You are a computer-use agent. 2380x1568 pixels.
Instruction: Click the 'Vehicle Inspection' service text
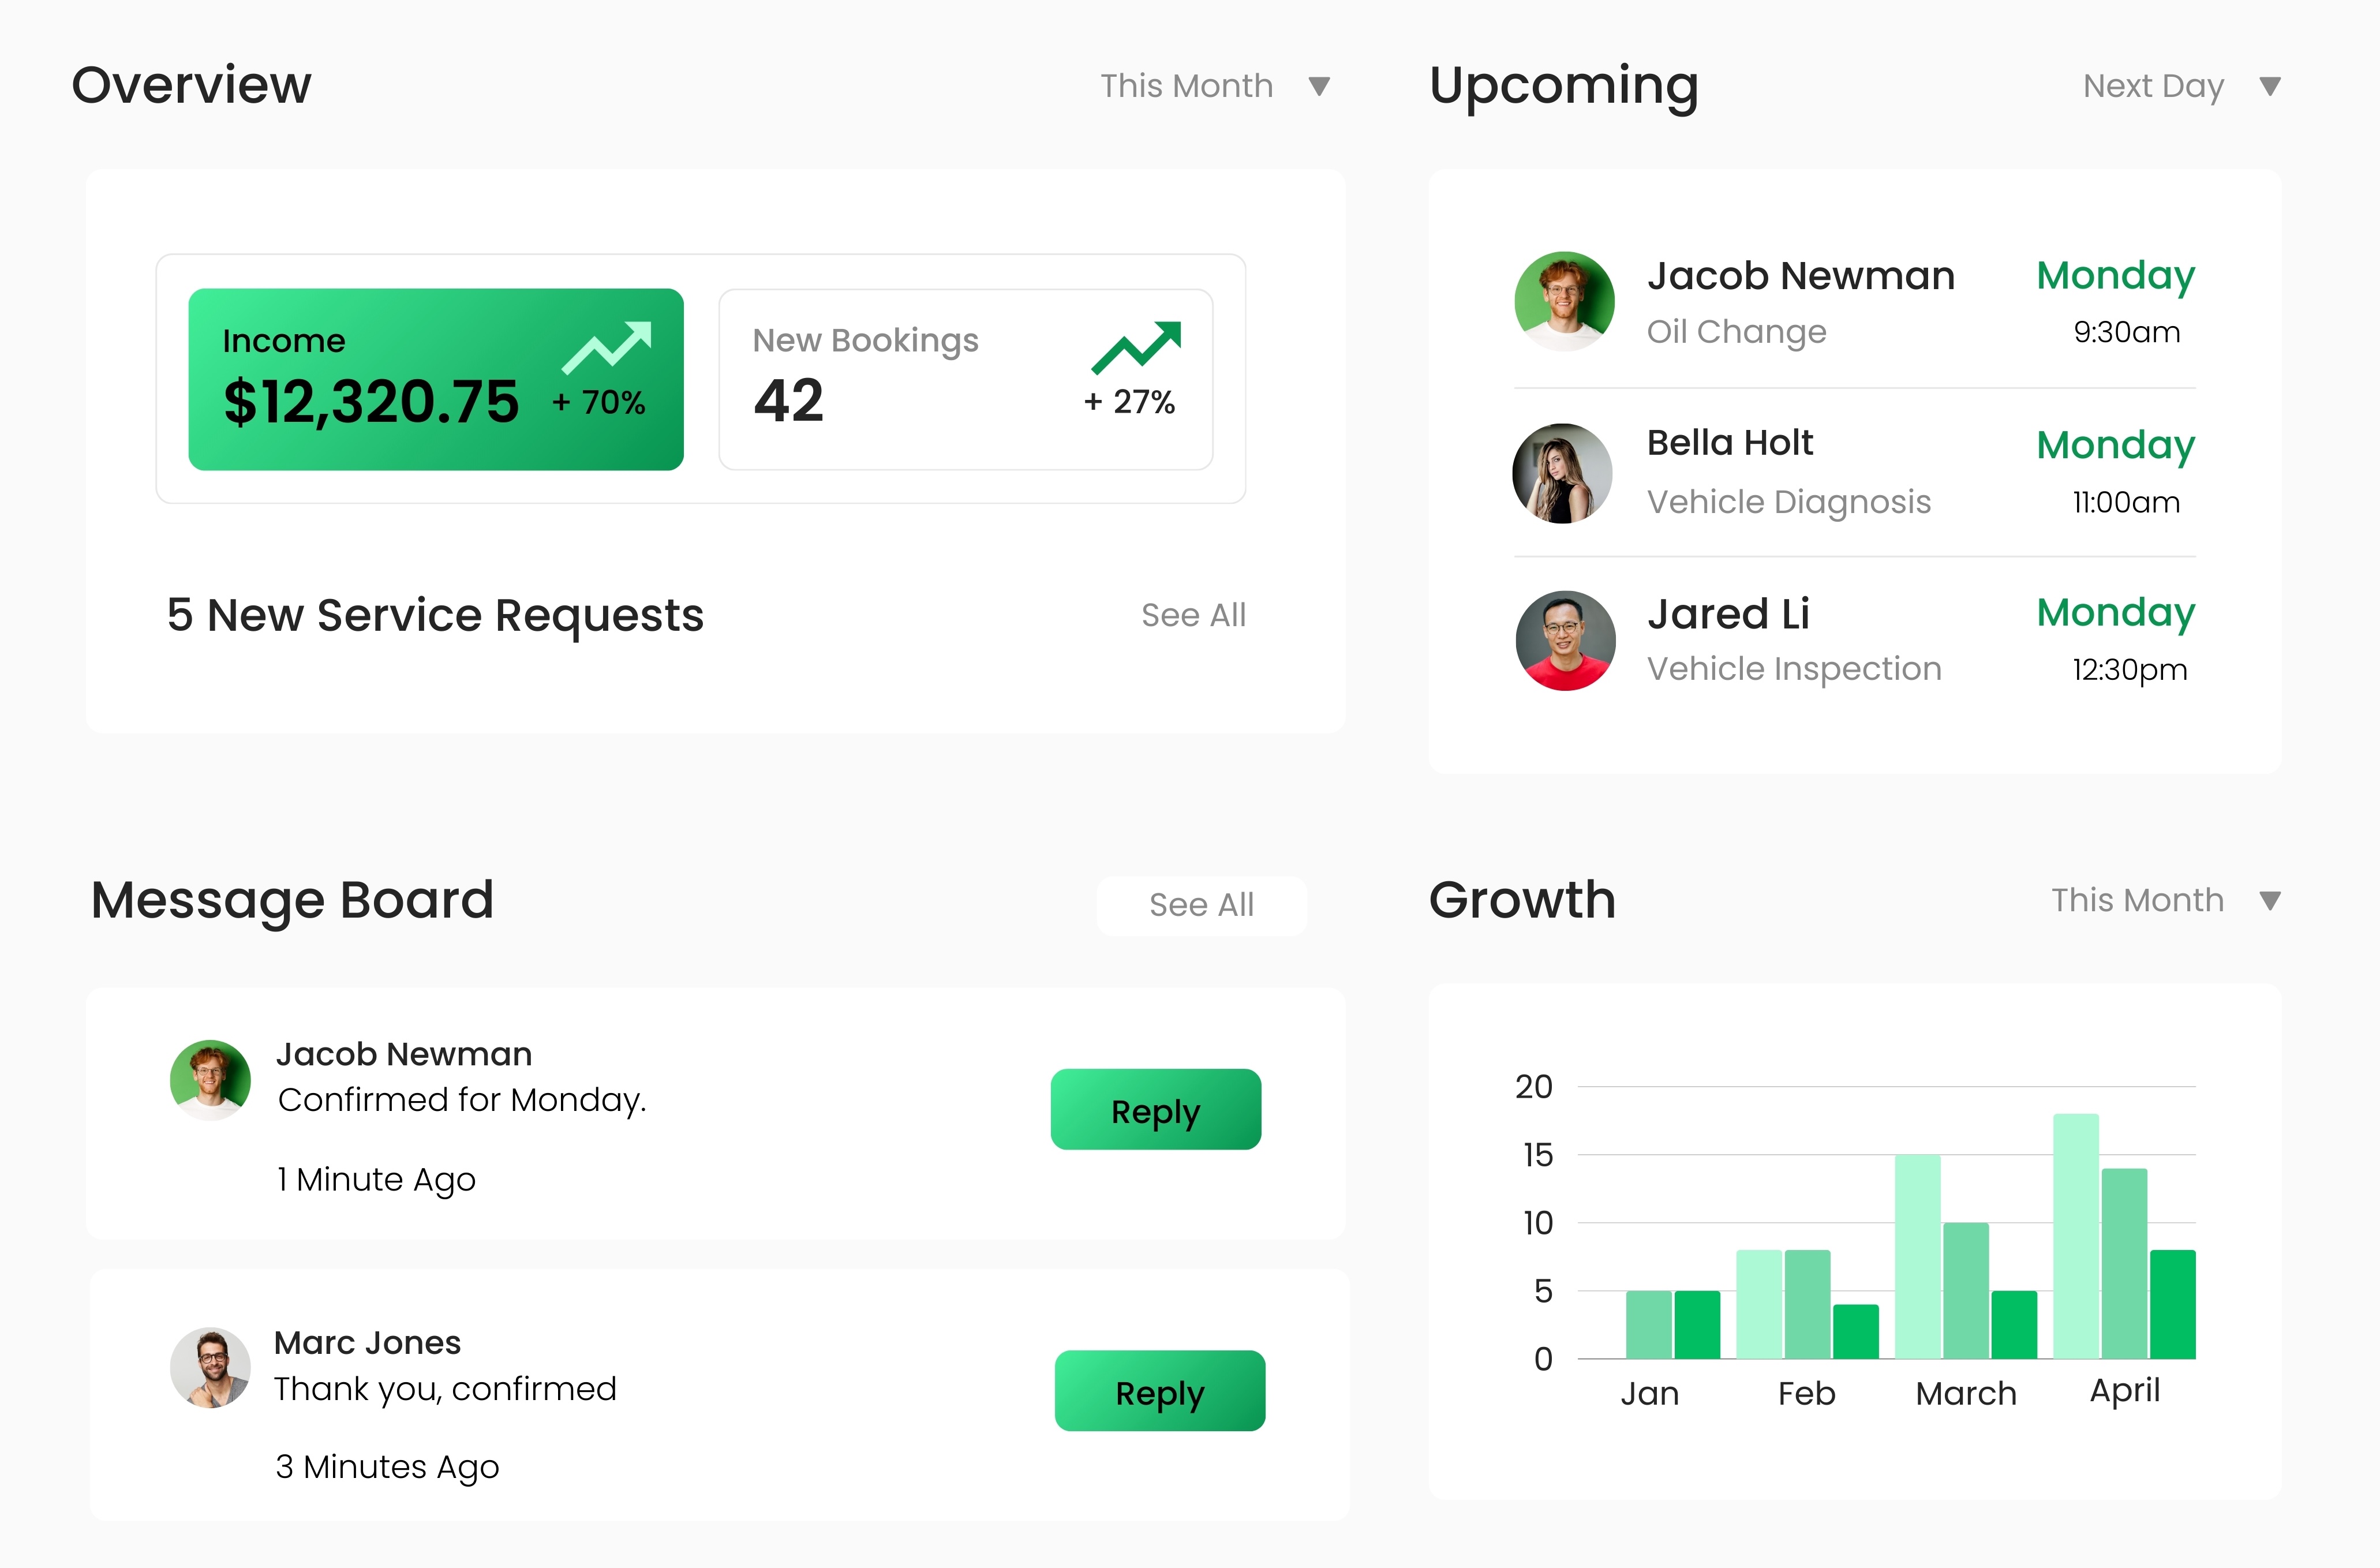pos(1794,669)
